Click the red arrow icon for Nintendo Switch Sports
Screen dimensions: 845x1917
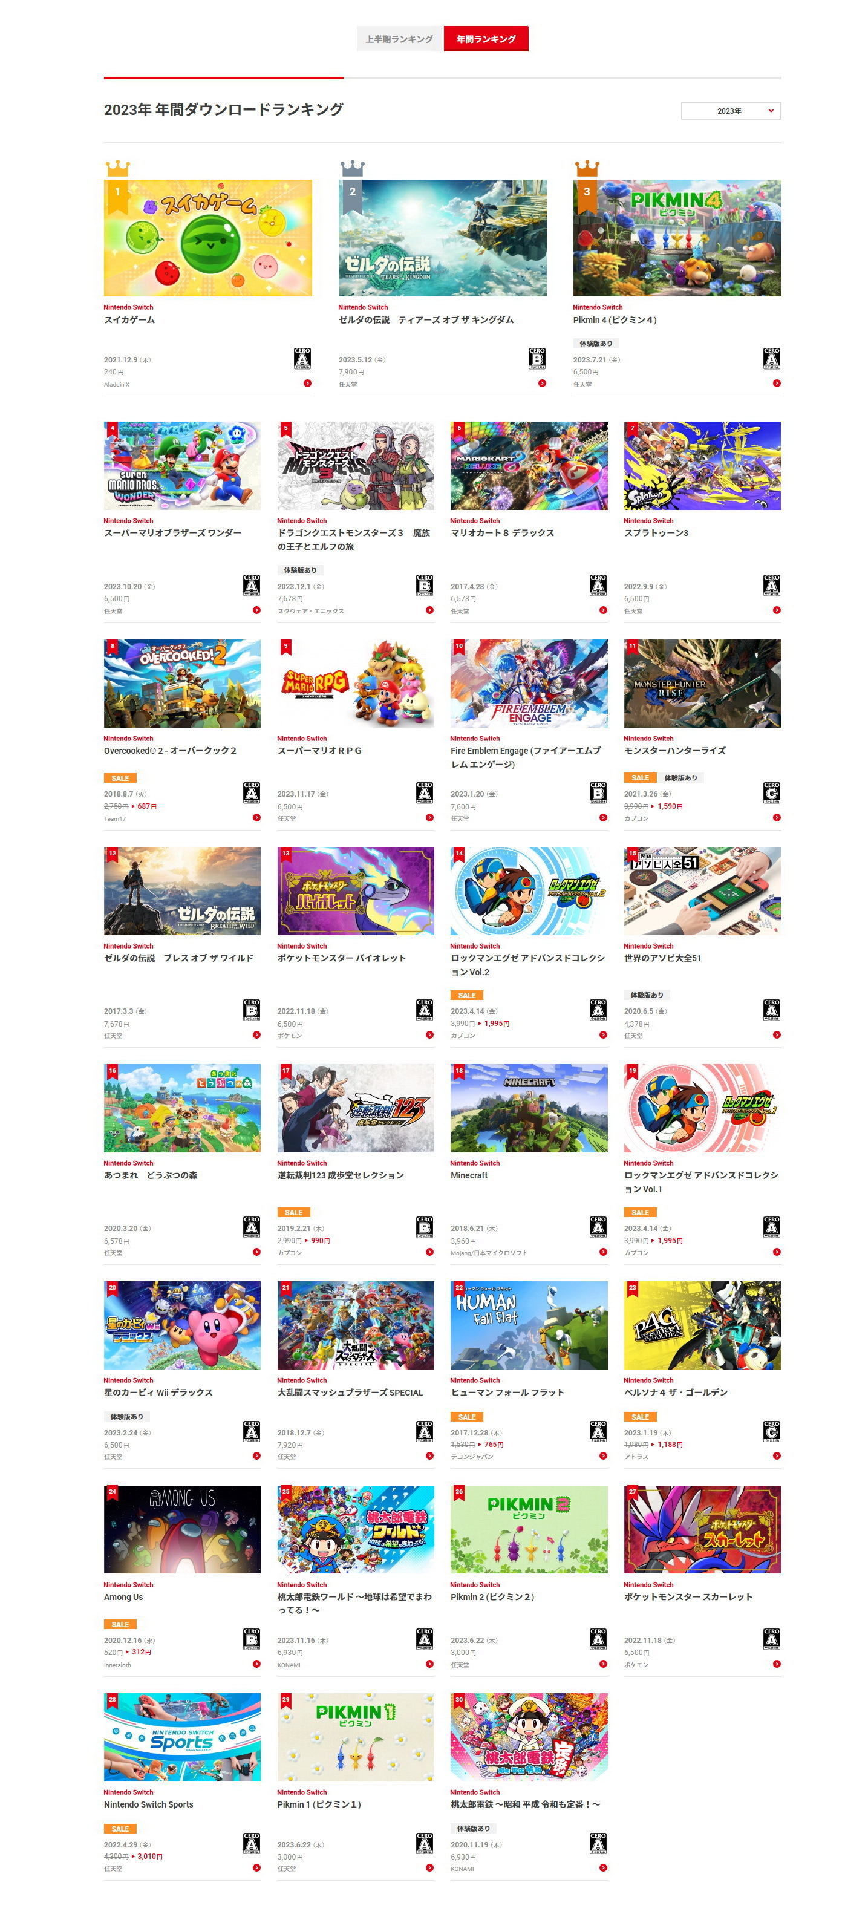256,1868
